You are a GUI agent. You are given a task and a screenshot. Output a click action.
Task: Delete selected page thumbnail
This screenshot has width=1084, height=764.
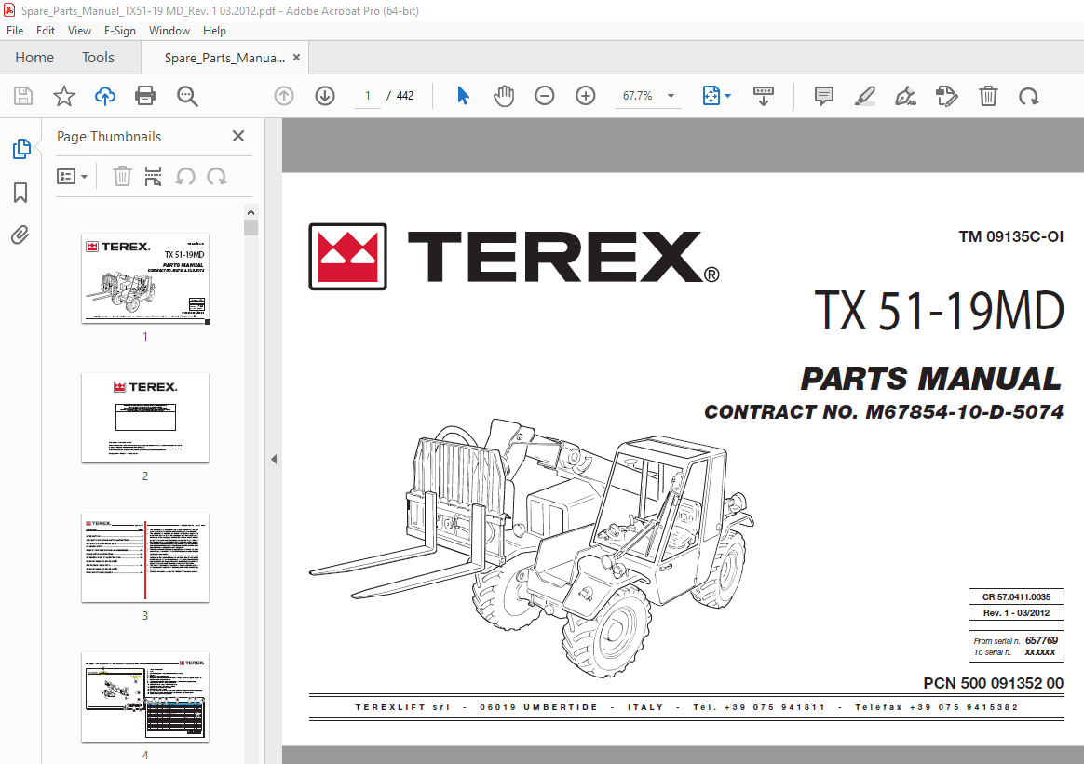[122, 176]
